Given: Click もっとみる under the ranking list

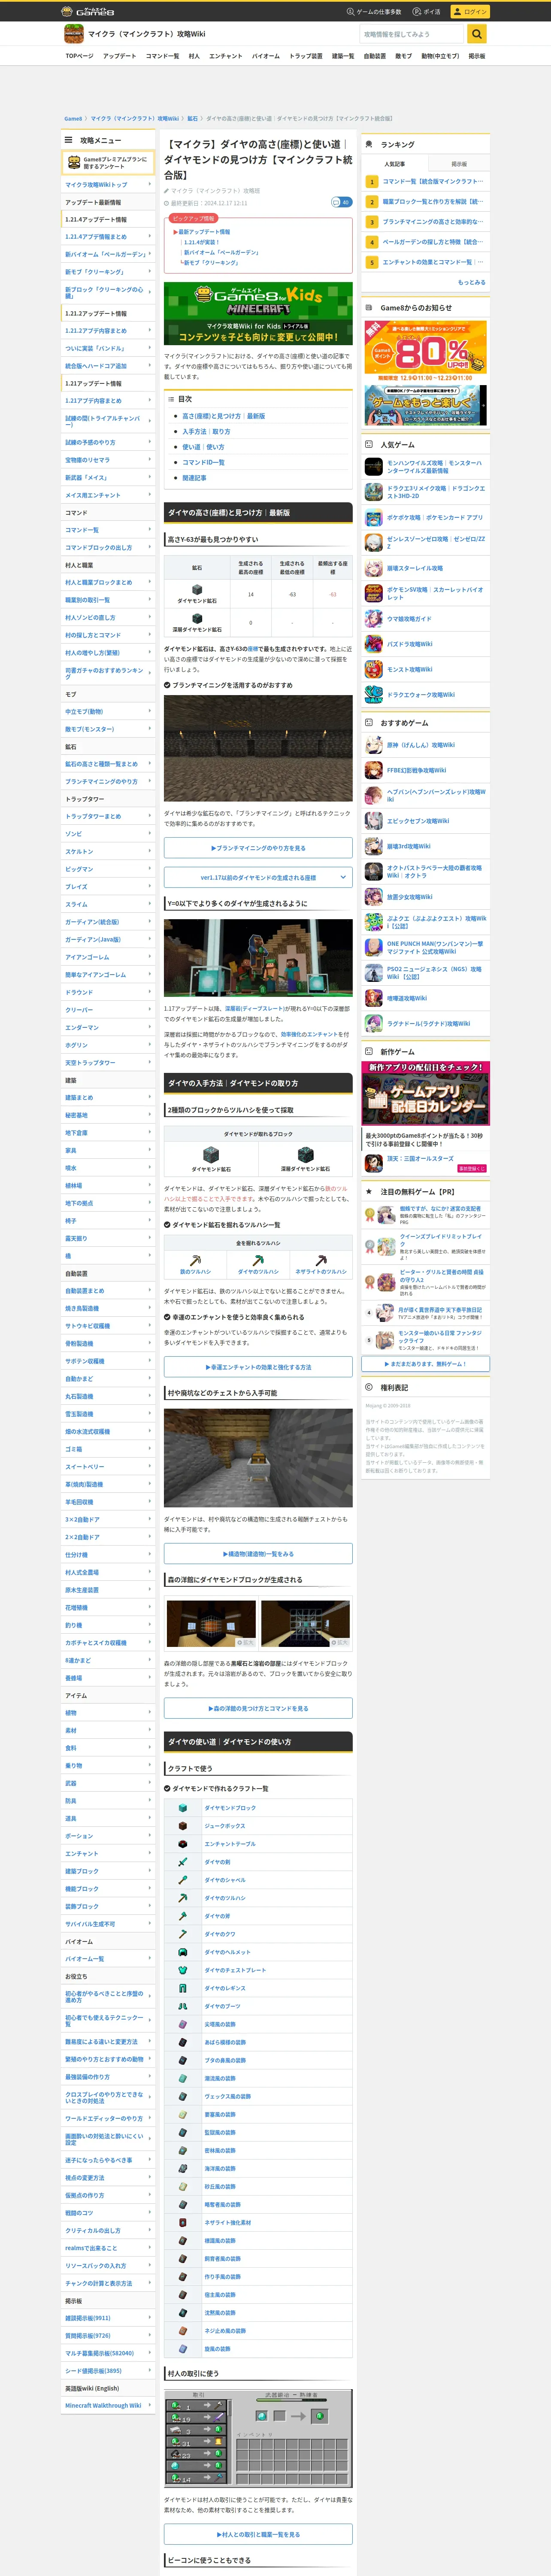Looking at the screenshot, I should (x=472, y=282).
